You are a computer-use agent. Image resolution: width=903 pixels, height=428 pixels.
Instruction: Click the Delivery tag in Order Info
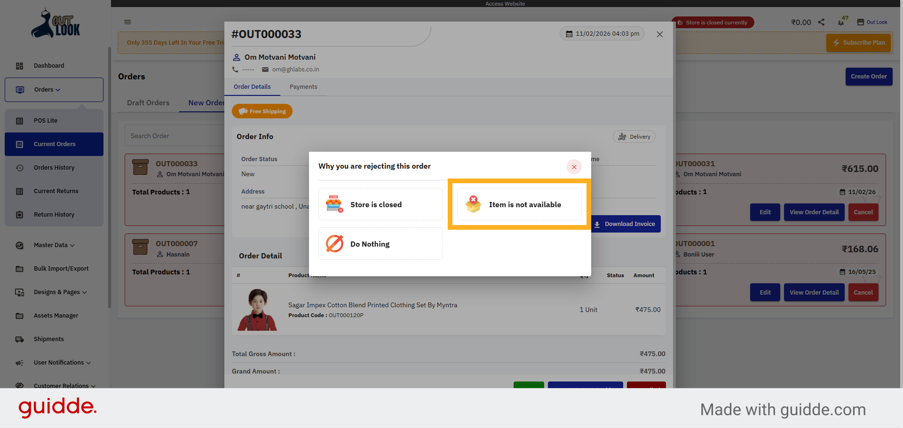[634, 137]
